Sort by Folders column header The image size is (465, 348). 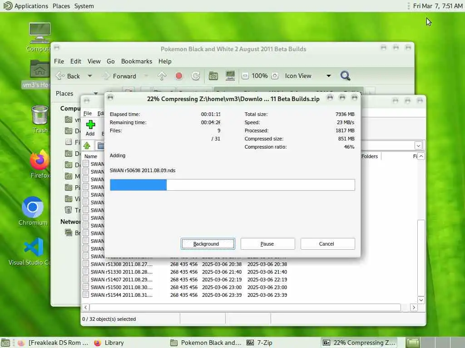point(370,156)
